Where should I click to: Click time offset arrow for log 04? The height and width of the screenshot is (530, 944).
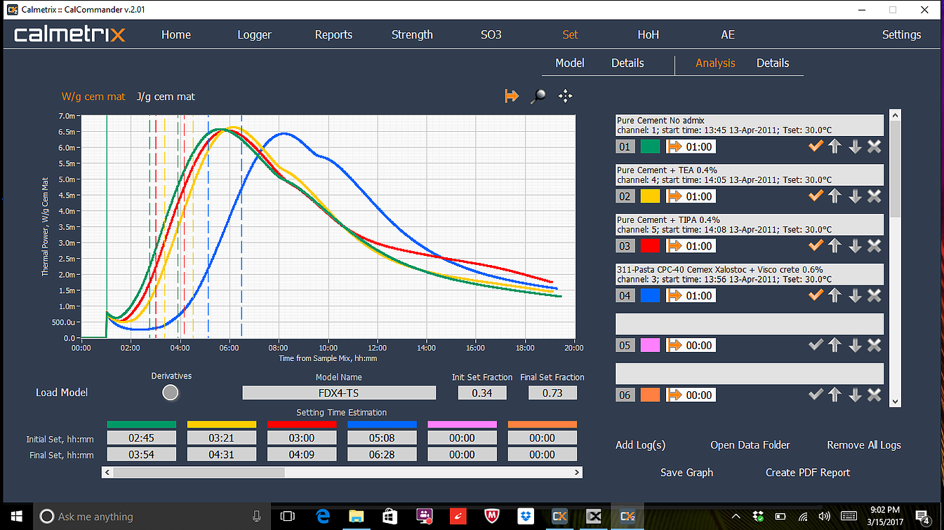point(674,296)
